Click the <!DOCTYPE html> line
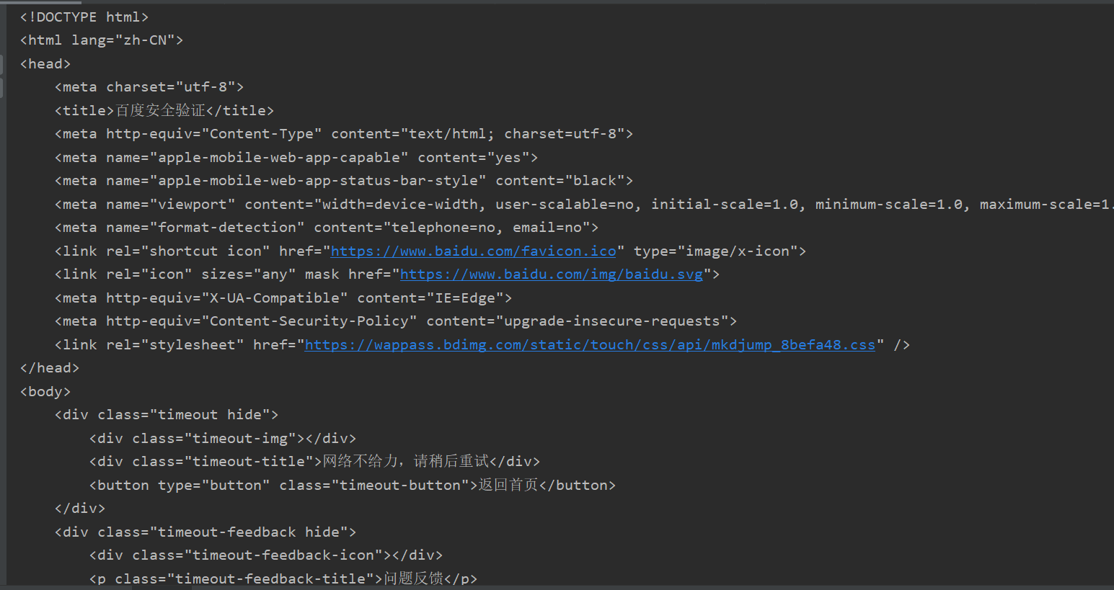The image size is (1114, 590). pyautogui.click(x=84, y=17)
